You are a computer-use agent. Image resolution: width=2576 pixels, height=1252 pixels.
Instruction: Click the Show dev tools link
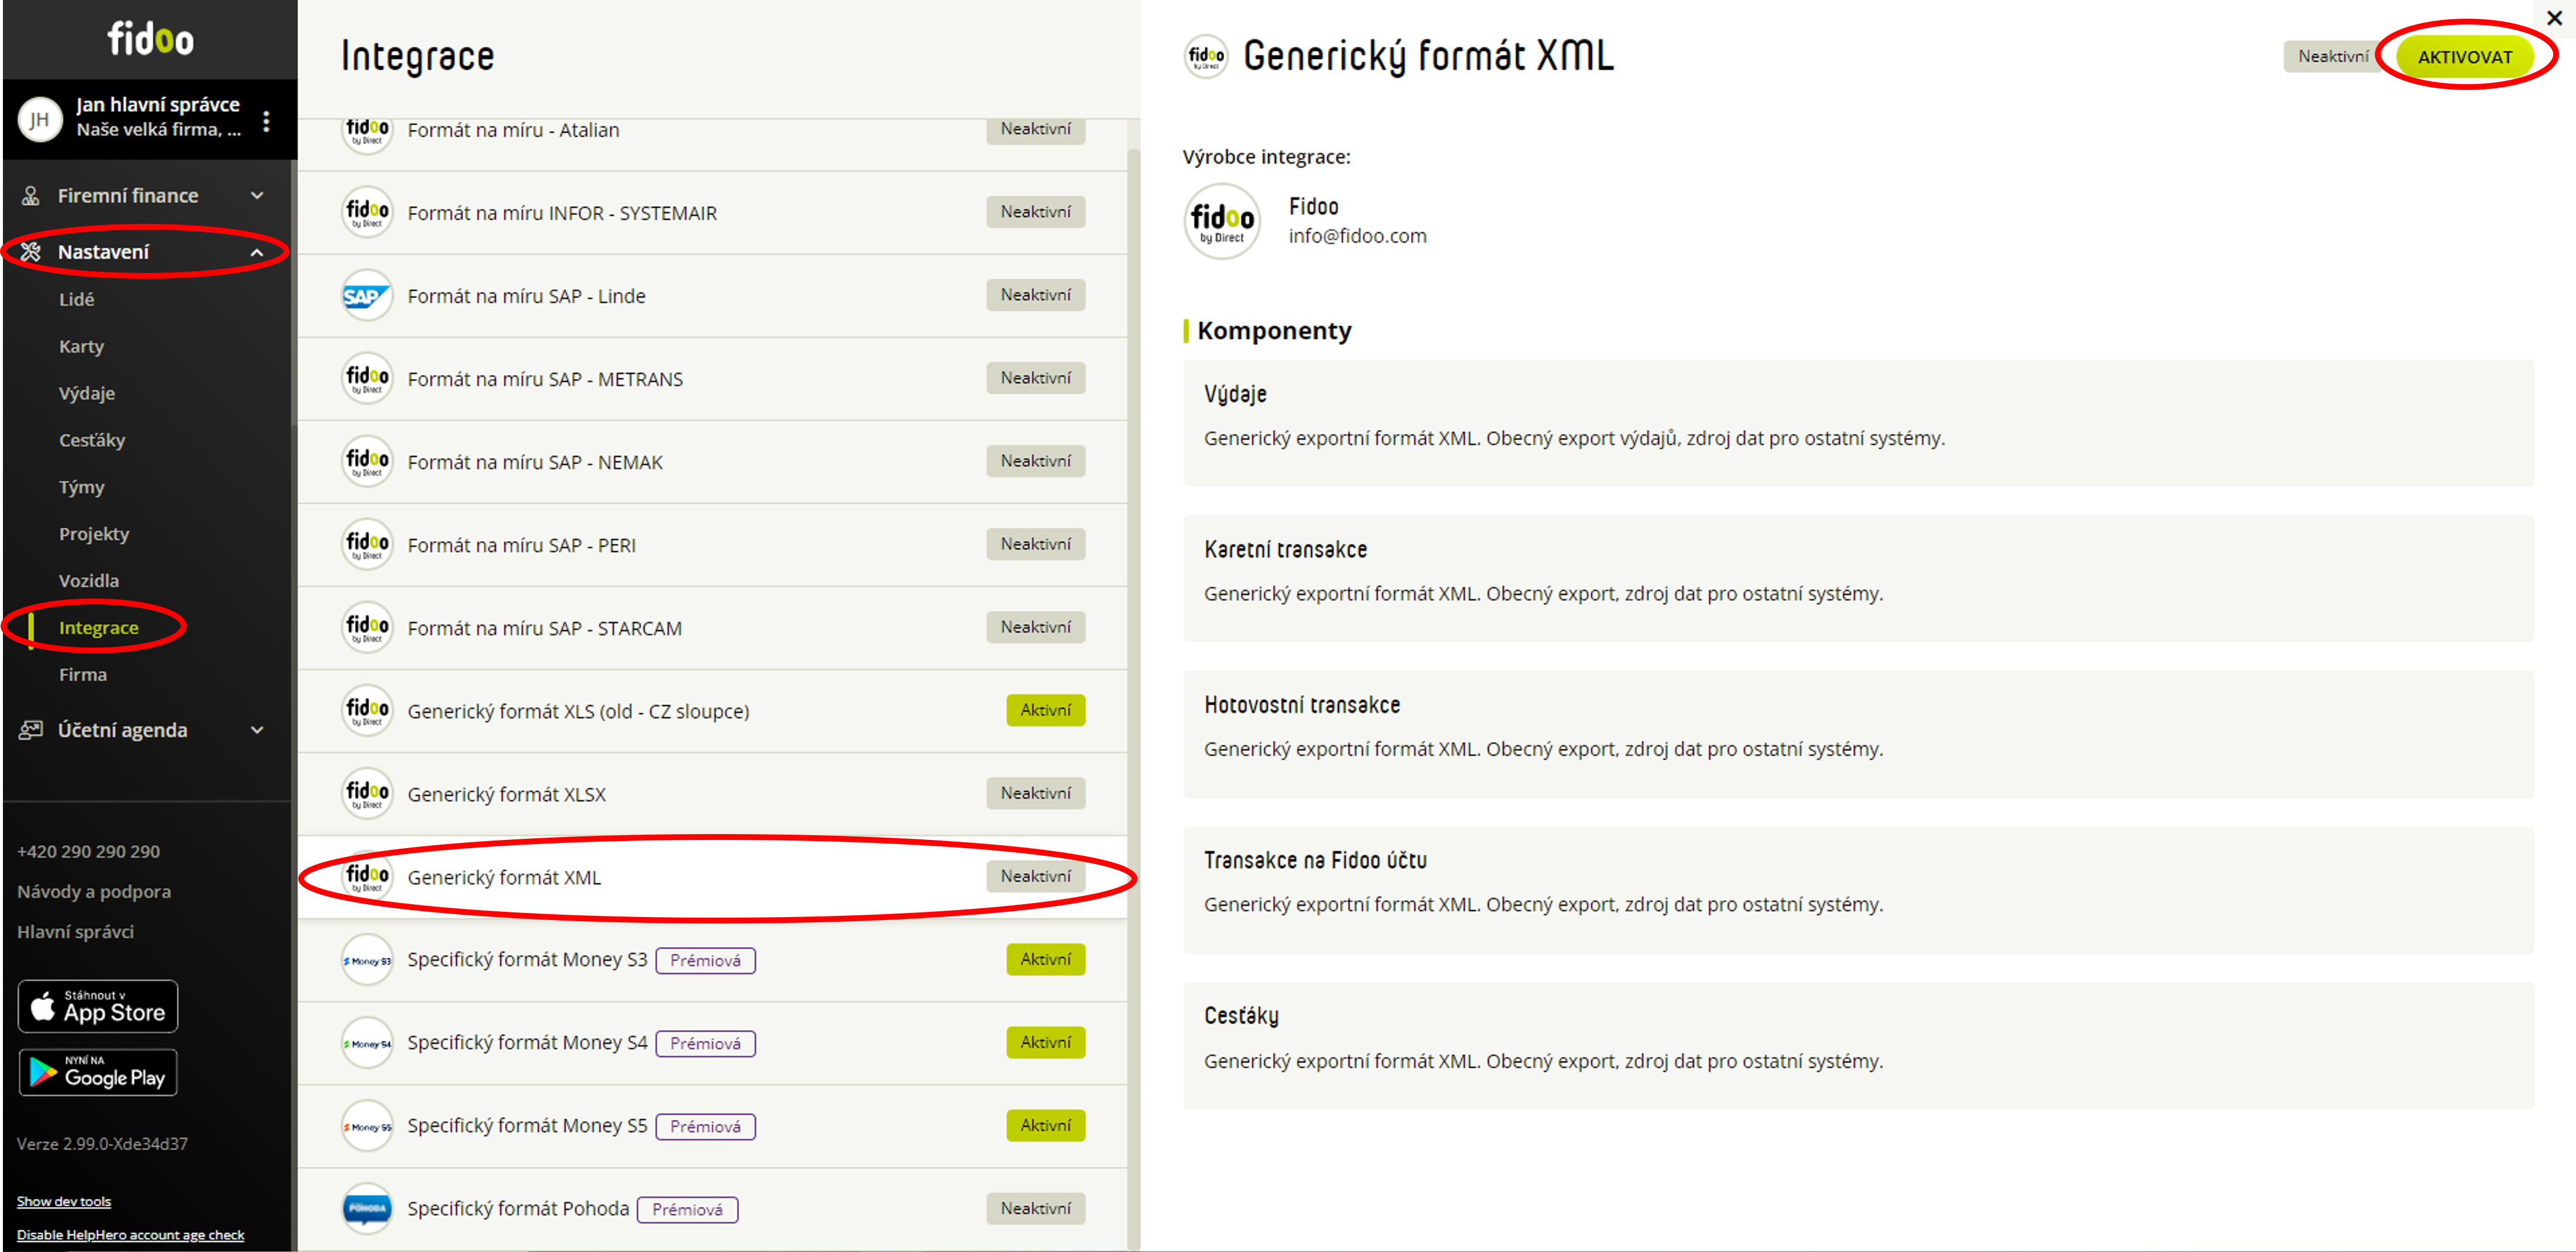(x=64, y=1201)
